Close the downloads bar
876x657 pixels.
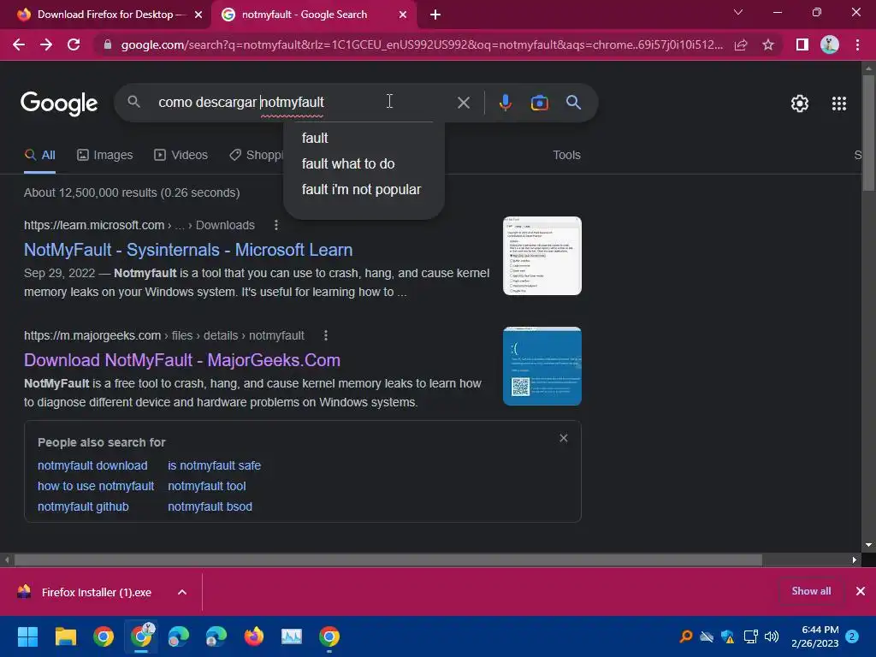pyautogui.click(x=861, y=591)
